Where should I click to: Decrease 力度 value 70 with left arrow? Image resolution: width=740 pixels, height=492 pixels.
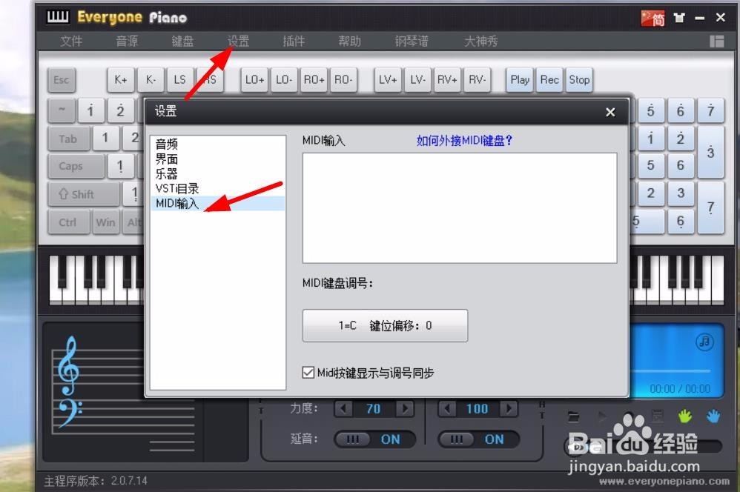tap(343, 408)
